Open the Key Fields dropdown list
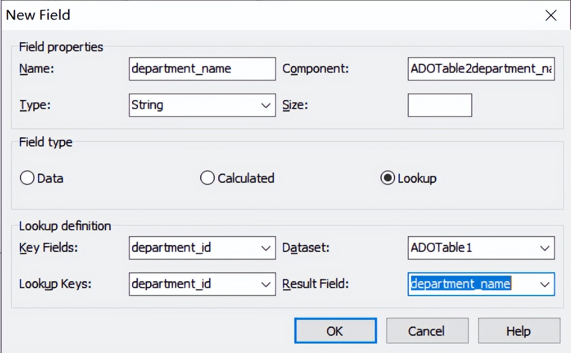 [x=266, y=248]
